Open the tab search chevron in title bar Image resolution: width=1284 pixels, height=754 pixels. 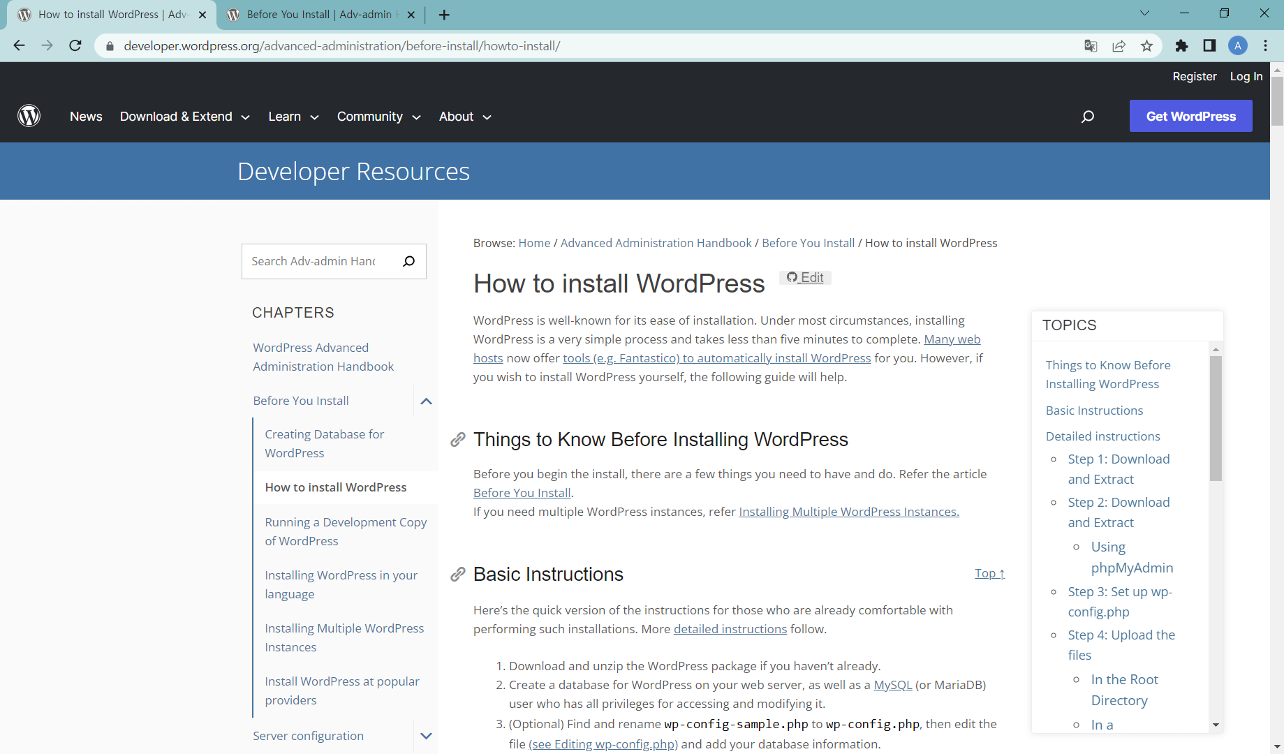tap(1144, 13)
